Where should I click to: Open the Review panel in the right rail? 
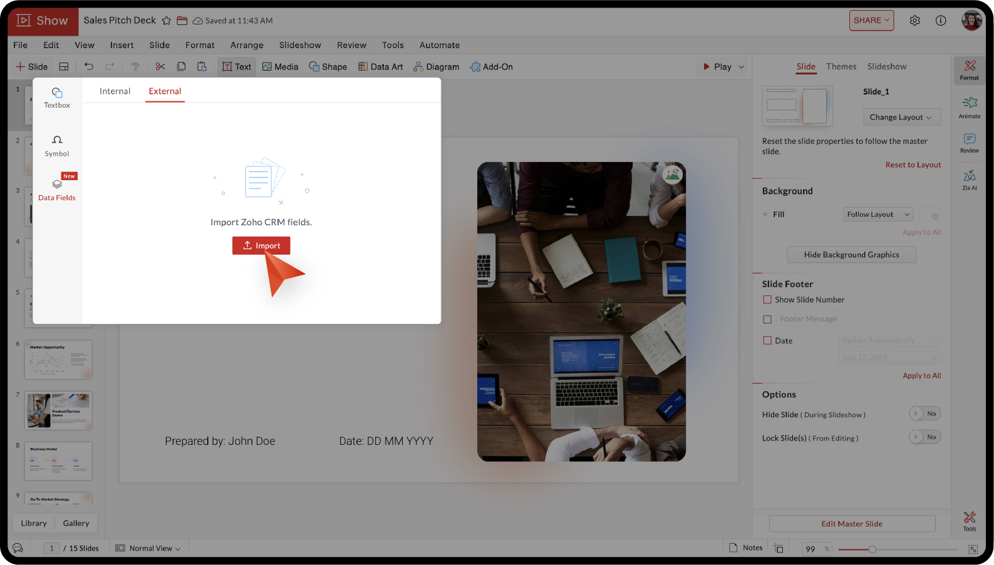pyautogui.click(x=970, y=143)
